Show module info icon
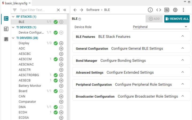Image resolution: width=192 pixels, height=120 pixels. coord(150,10)
